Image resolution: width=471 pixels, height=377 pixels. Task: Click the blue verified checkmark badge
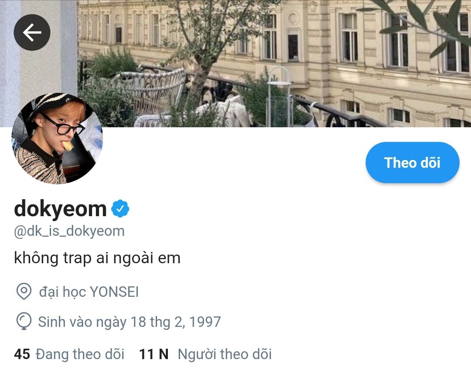click(120, 208)
